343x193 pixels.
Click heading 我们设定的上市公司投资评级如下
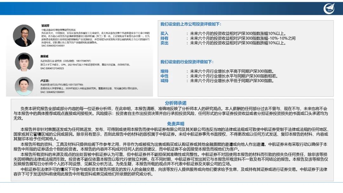(x=191, y=24)
